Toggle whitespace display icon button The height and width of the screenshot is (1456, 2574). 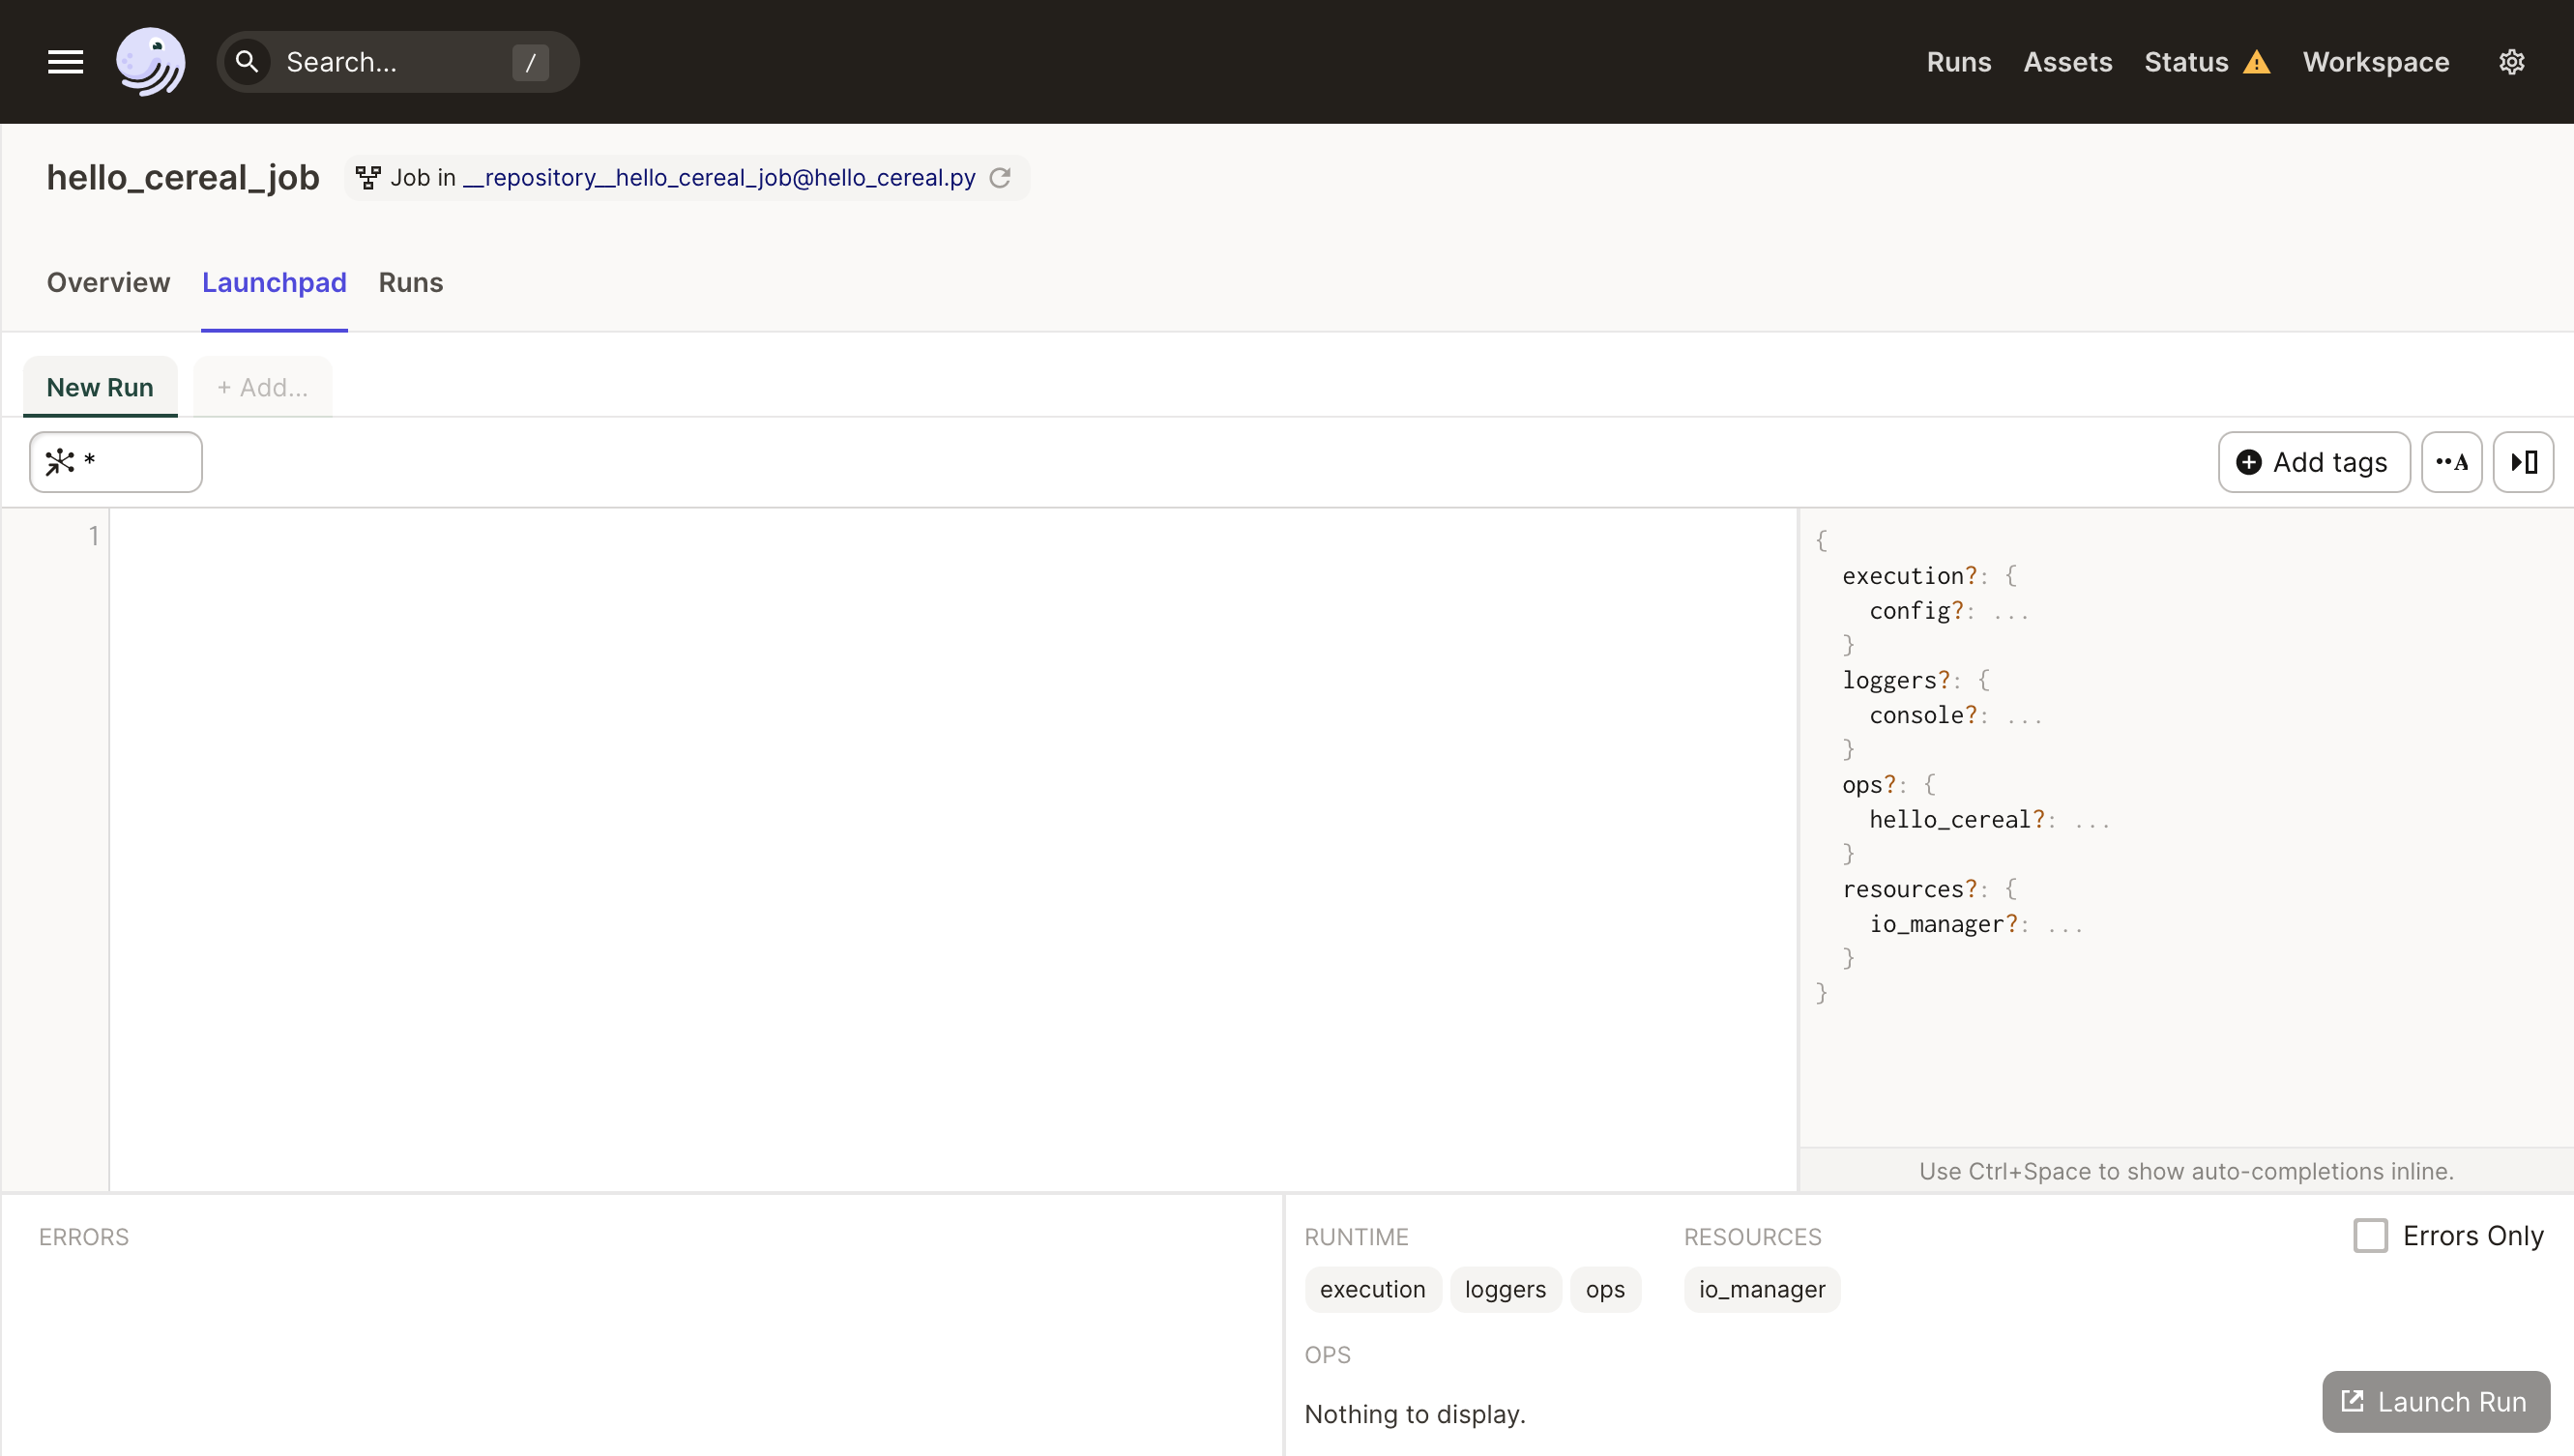(x=2451, y=462)
